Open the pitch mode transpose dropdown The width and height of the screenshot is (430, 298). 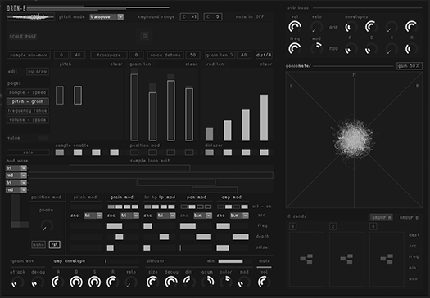coord(106,17)
